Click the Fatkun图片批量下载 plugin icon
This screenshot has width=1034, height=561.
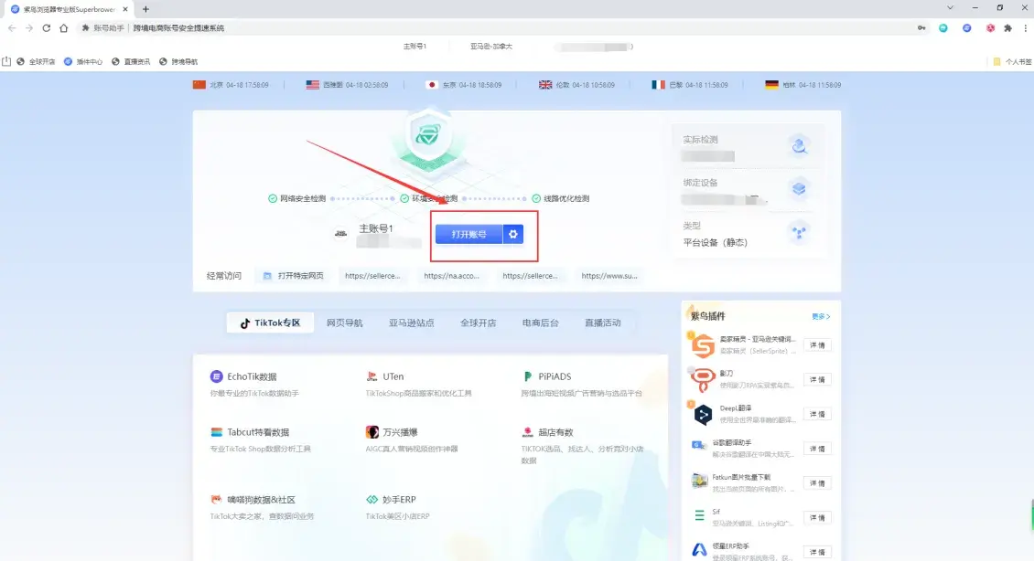[x=700, y=482]
